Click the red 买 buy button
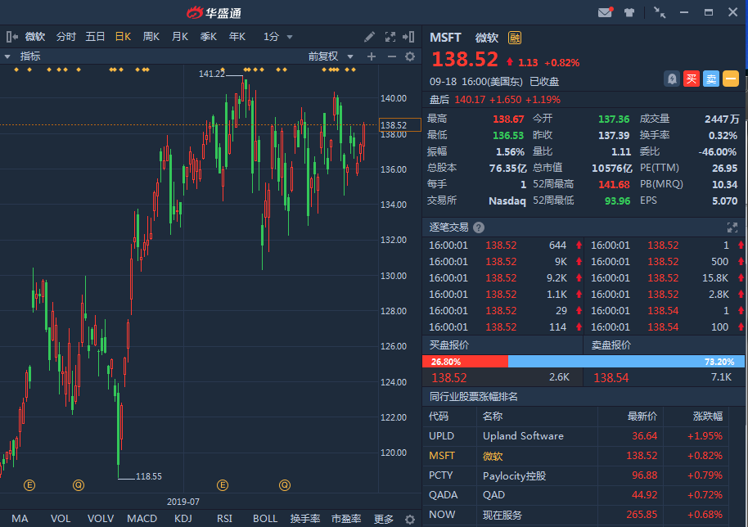 pyautogui.click(x=692, y=79)
